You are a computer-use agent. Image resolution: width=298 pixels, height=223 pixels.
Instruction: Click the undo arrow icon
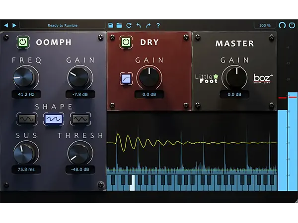(139, 25)
